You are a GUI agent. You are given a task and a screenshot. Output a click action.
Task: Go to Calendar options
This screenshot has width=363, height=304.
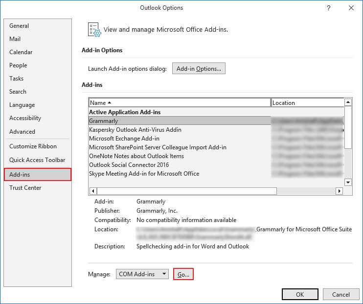[x=38, y=52]
